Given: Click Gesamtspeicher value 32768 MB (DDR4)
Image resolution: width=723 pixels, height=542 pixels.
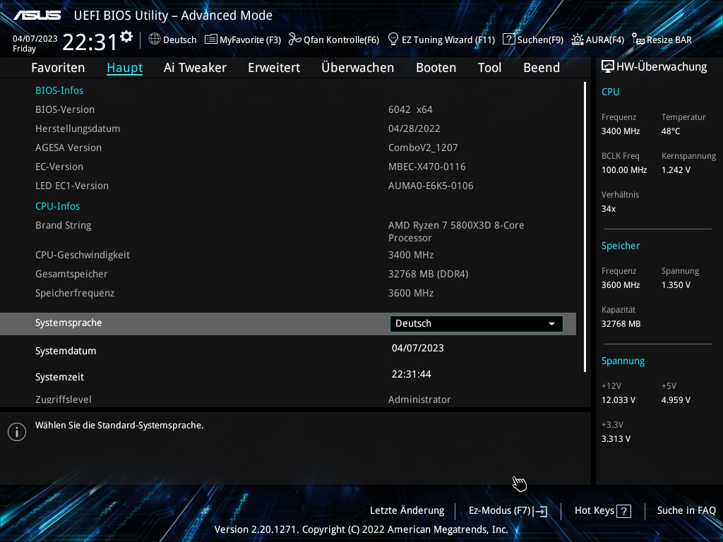Looking at the screenshot, I should pos(429,275).
